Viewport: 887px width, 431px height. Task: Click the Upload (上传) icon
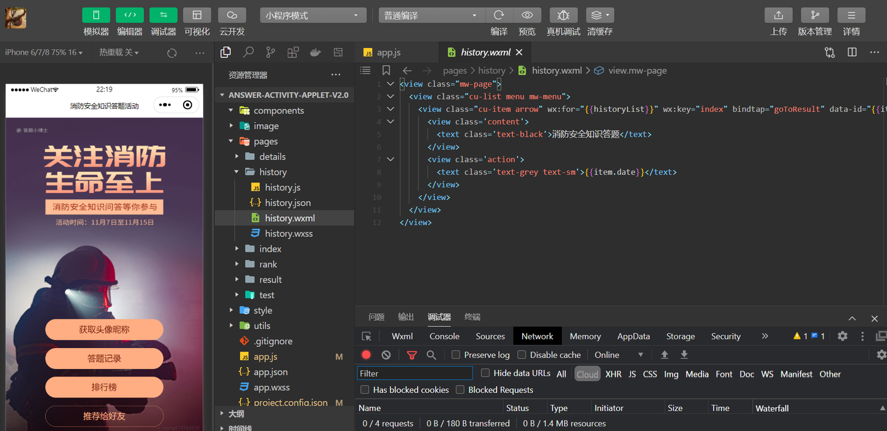coord(778,15)
